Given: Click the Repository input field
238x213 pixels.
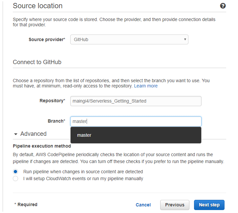Looking at the screenshot, I should pyautogui.click(x=136, y=101).
